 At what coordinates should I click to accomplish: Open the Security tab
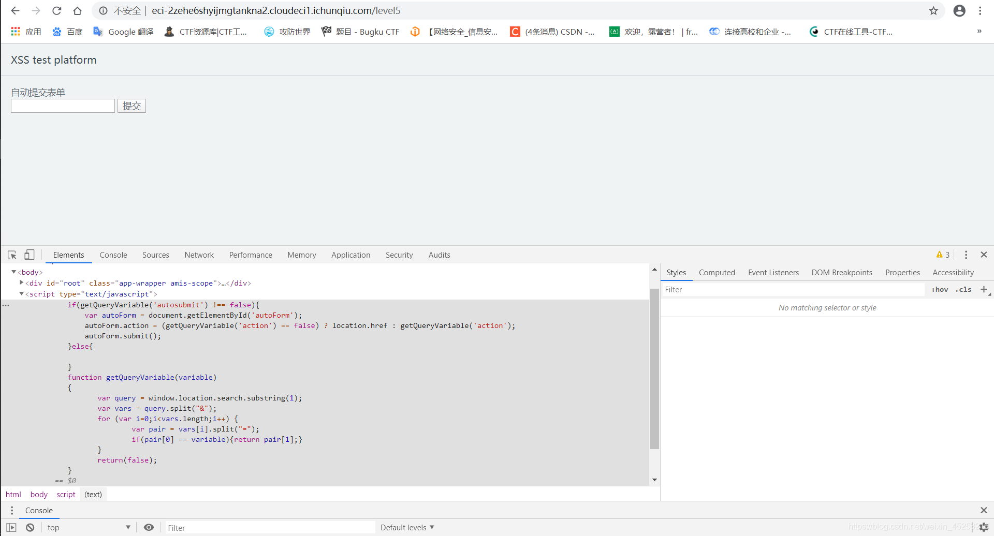click(x=399, y=255)
